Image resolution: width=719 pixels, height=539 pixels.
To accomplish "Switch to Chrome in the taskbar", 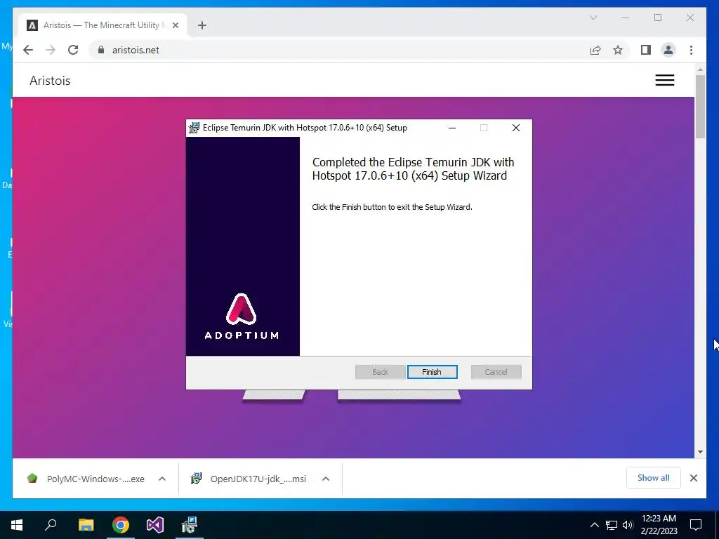I will coord(121,525).
